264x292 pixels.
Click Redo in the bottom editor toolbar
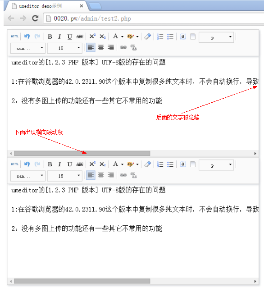pyautogui.click(x=37, y=164)
